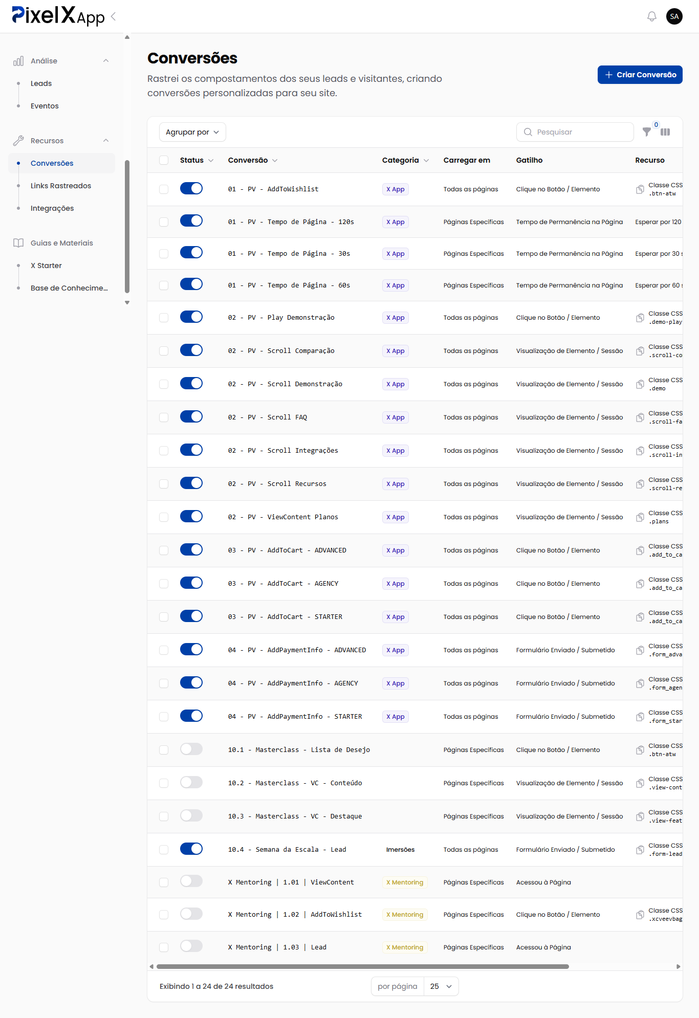Open Base de Conhecimento link
This screenshot has width=699, height=1018.
click(x=69, y=288)
